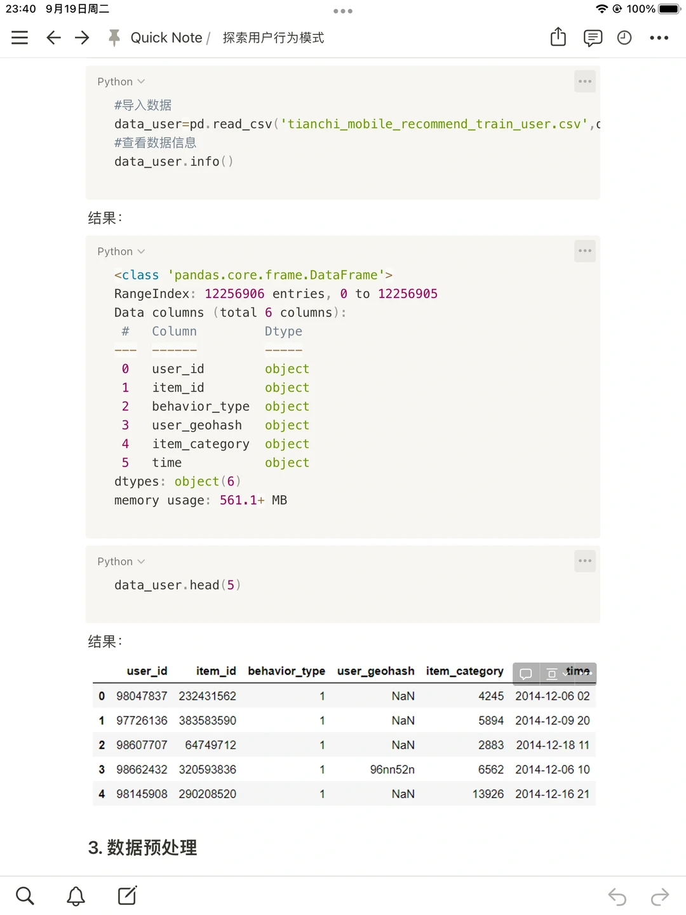Open the sidebar hamburger menu
Image resolution: width=686 pixels, height=915 pixels.
pos(20,37)
